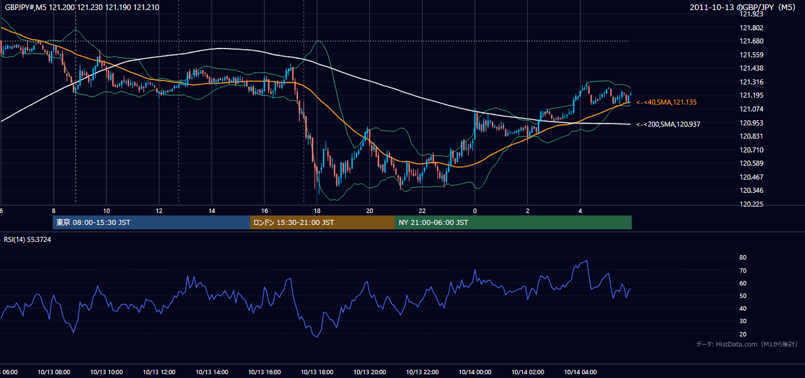Click midnight hour label 0 under price chart

click(475, 211)
